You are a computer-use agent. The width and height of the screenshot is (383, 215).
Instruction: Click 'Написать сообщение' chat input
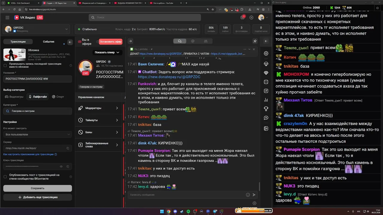tap(186, 195)
